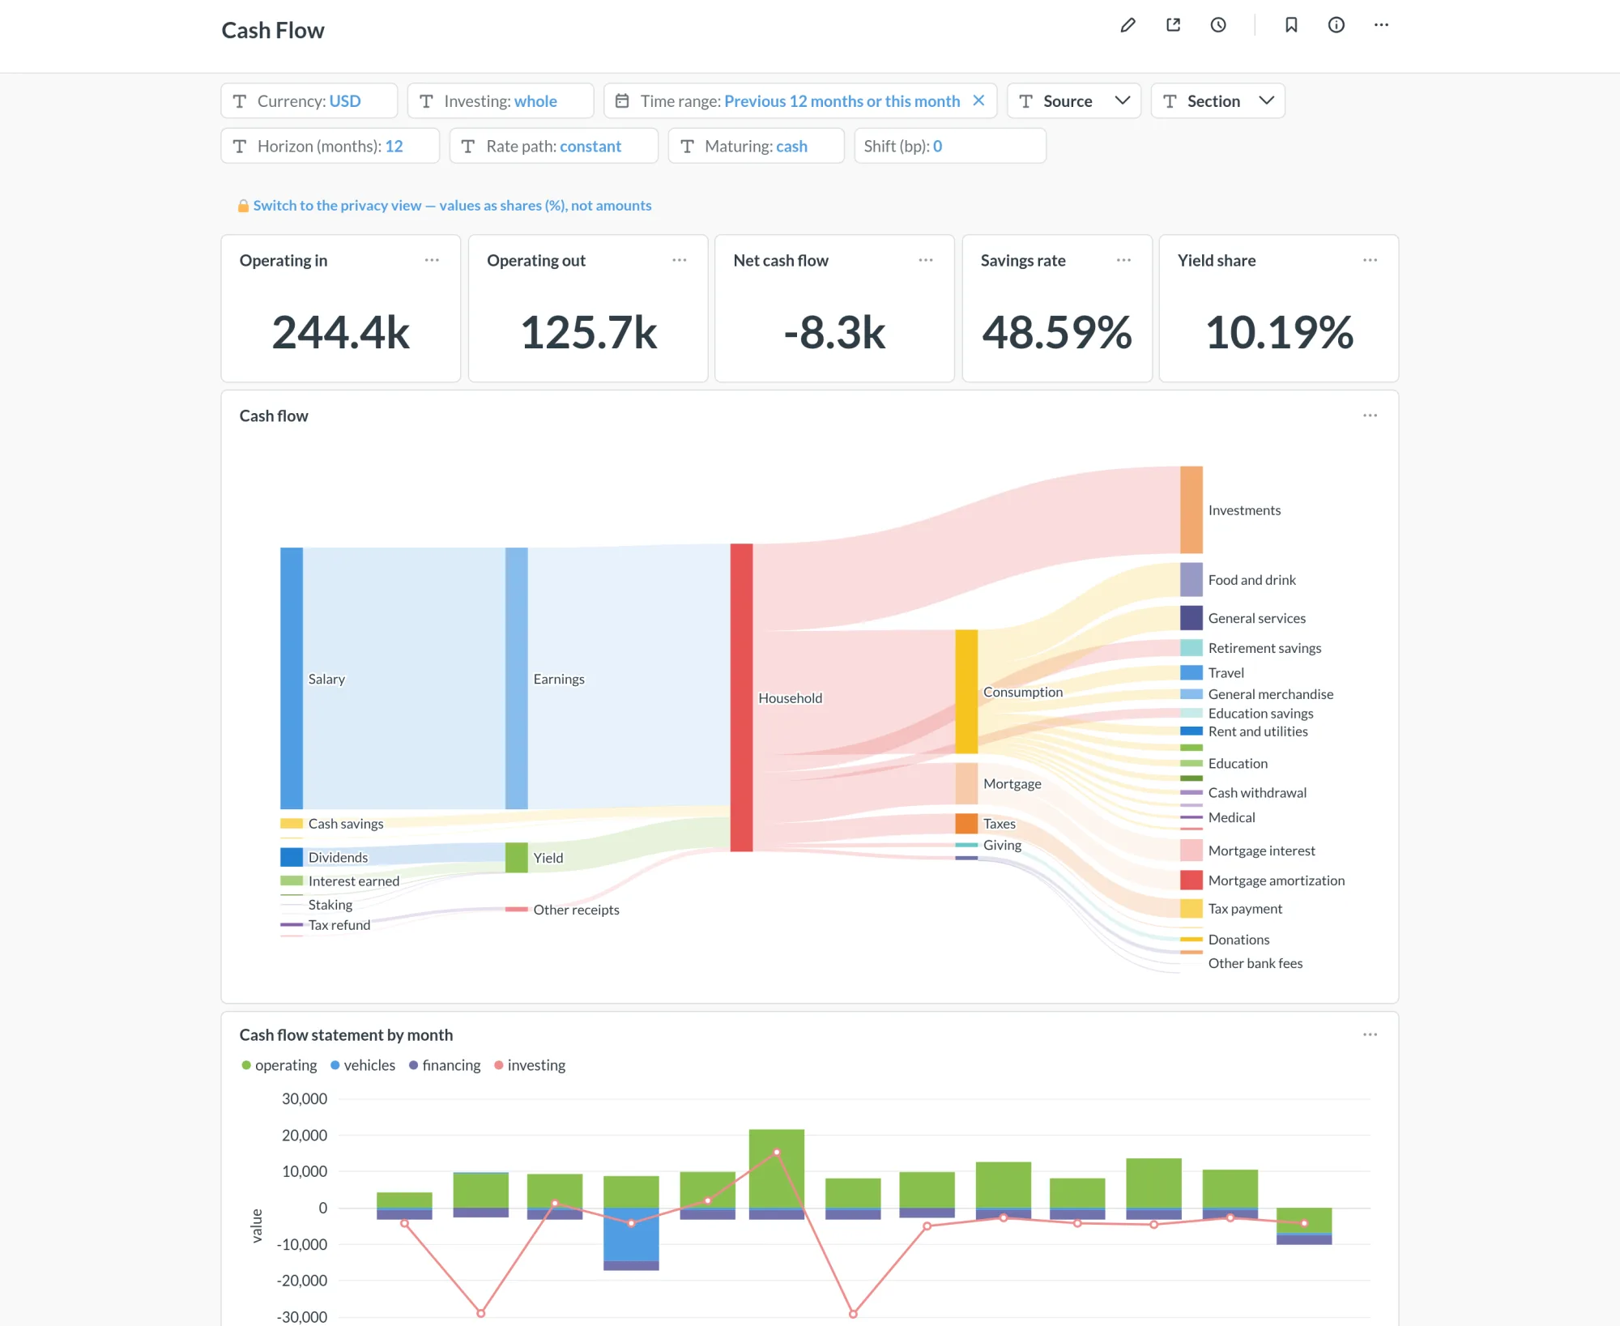Click the -8.3k Net cash flow value
The height and width of the screenshot is (1326, 1620).
pyautogui.click(x=834, y=332)
